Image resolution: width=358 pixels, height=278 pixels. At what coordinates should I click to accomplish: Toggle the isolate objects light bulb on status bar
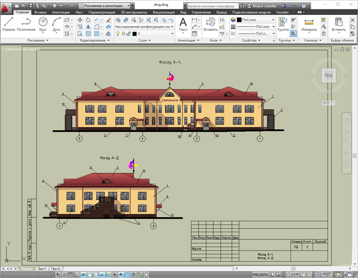(338, 275)
